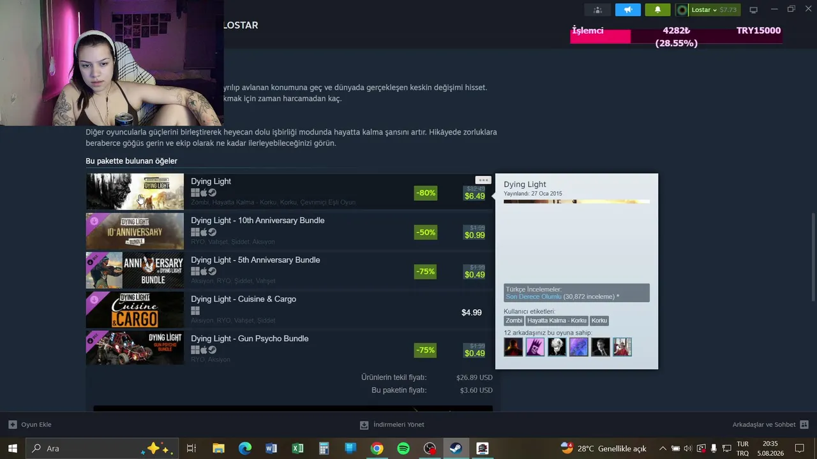Launch Microsoft Edge from the taskbar
This screenshot has width=817, height=459.
pos(245,448)
